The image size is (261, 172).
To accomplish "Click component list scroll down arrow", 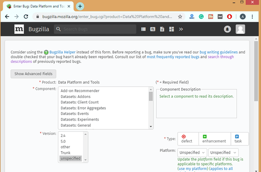I will coord(151,127).
